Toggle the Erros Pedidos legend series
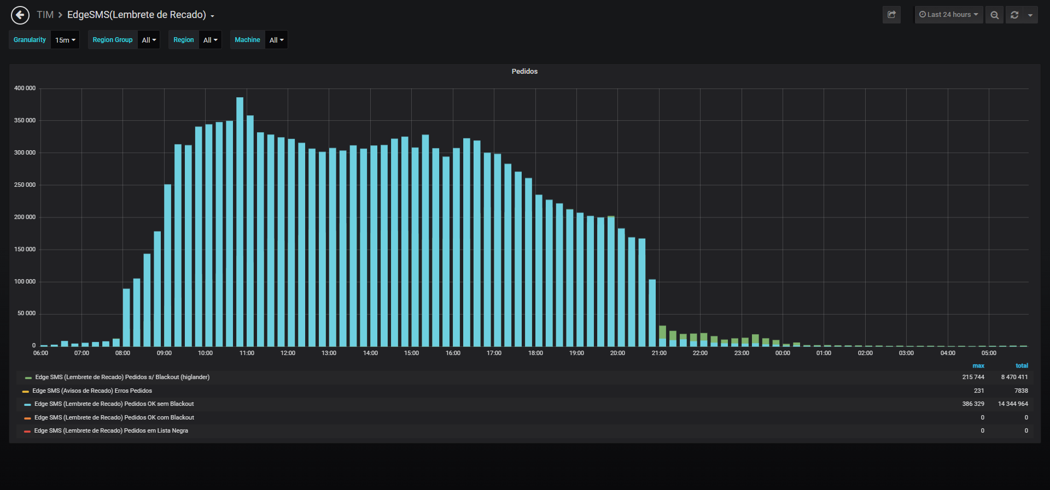Viewport: 1050px width, 490px height. [x=92, y=391]
